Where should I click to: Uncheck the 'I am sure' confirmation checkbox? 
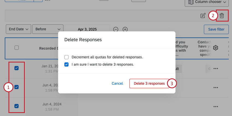(67, 65)
